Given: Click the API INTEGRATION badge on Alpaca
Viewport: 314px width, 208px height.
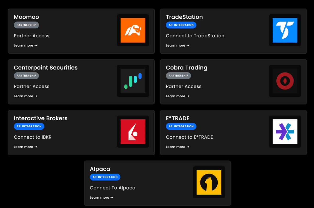Looking at the screenshot, I should click(x=105, y=177).
